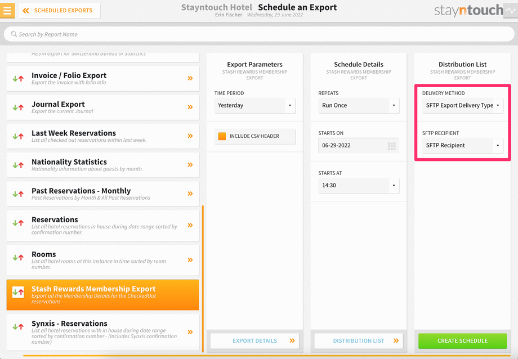Viewport: 518px width, 359px height.
Task: Select the Past Reservations - Monthly report
Action: coord(102,194)
